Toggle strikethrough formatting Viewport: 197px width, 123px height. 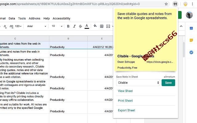(80, 26)
